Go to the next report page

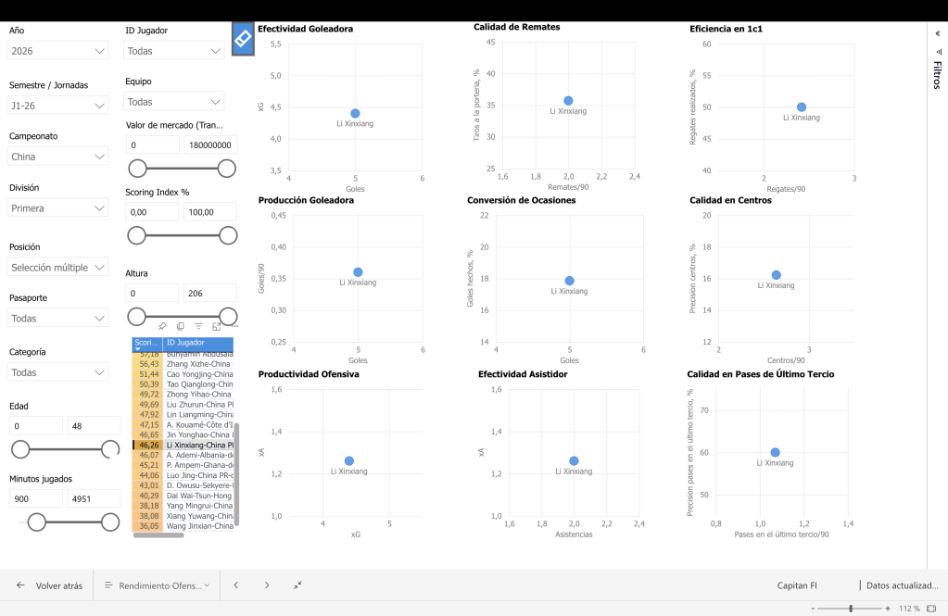pyautogui.click(x=267, y=585)
